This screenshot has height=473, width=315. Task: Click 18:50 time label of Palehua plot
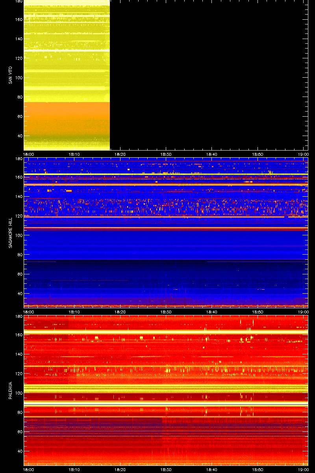pyautogui.click(x=258, y=469)
